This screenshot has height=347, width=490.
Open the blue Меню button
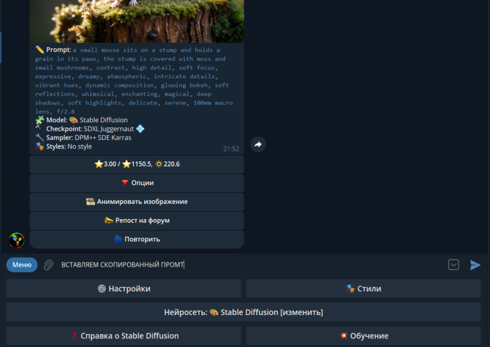click(22, 265)
